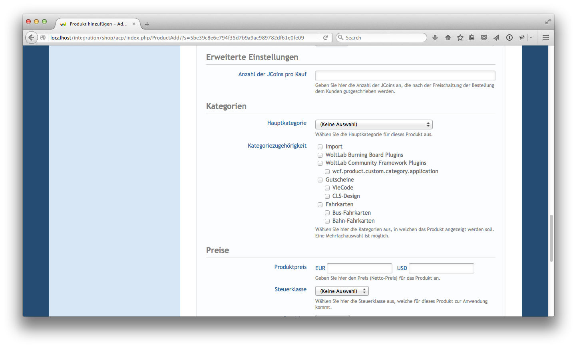
Task: Click the 1Password keyhole toolbar icon
Action: click(509, 38)
